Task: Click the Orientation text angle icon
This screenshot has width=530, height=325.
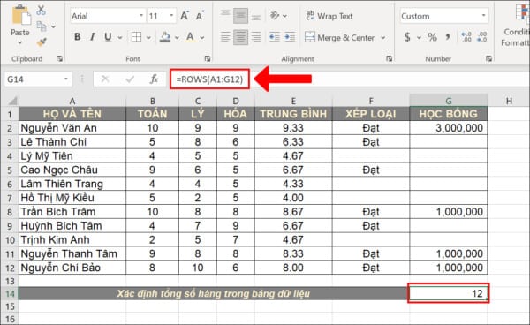Action: pyautogui.click(x=275, y=16)
